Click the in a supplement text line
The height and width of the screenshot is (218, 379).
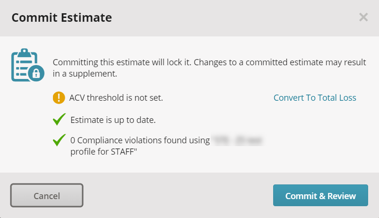85,74
